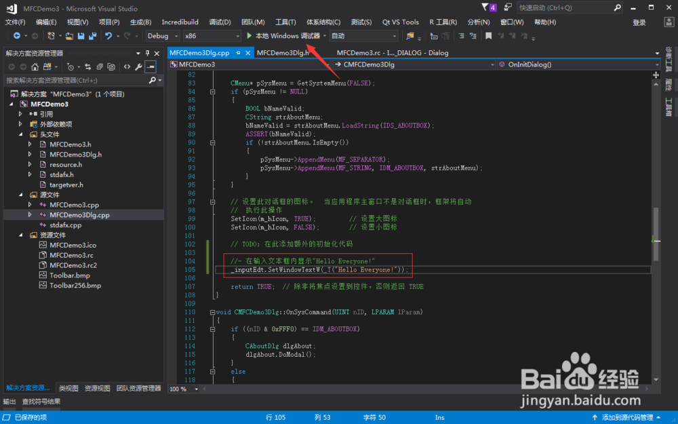The image size is (678, 424).
Task: Collapse the if block at line 112
Action: pos(212,329)
